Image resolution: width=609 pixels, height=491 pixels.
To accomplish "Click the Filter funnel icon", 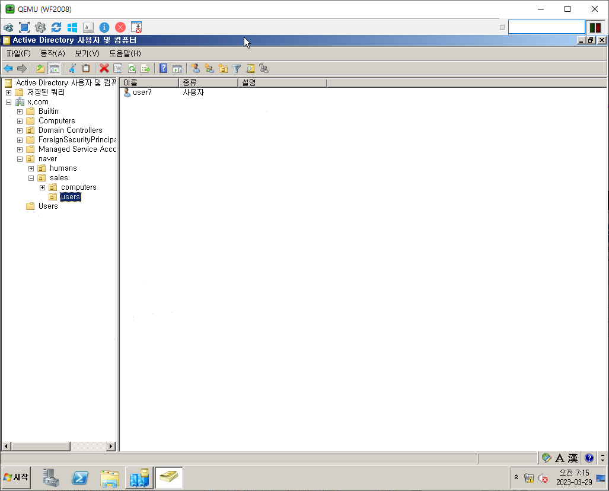I will click(x=237, y=69).
